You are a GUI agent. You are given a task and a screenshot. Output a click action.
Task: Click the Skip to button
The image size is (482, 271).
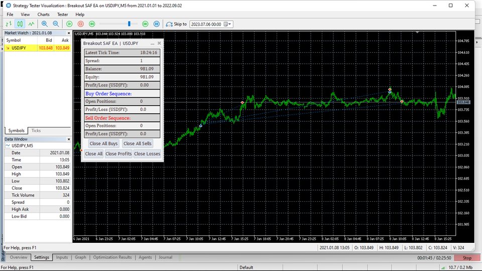click(176, 24)
